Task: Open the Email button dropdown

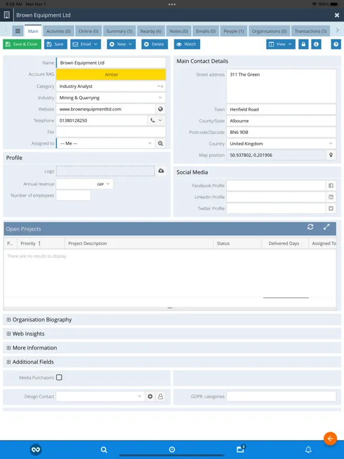Action: pos(96,44)
